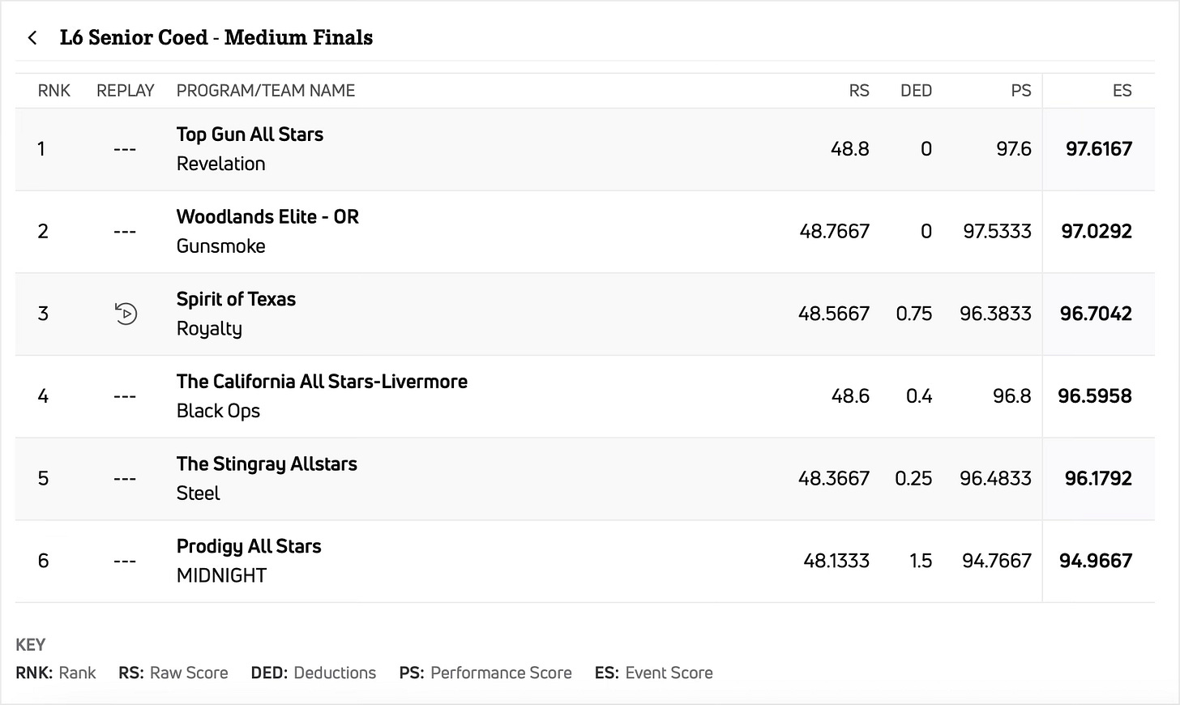The height and width of the screenshot is (705, 1180).
Task: Click the REPLAY column header
Action: coord(125,91)
